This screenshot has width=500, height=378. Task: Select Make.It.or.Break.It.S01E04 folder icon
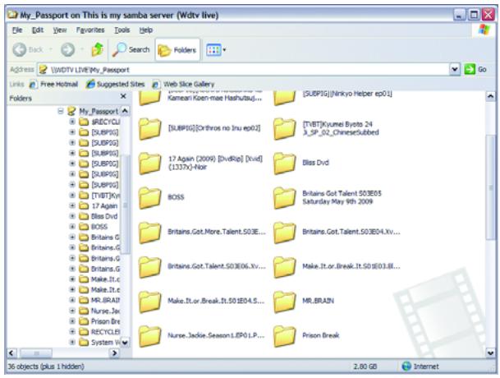(x=150, y=301)
